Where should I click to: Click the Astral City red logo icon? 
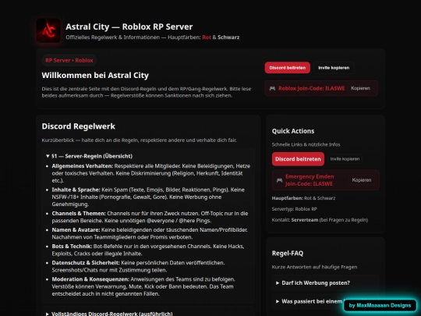coord(48,30)
